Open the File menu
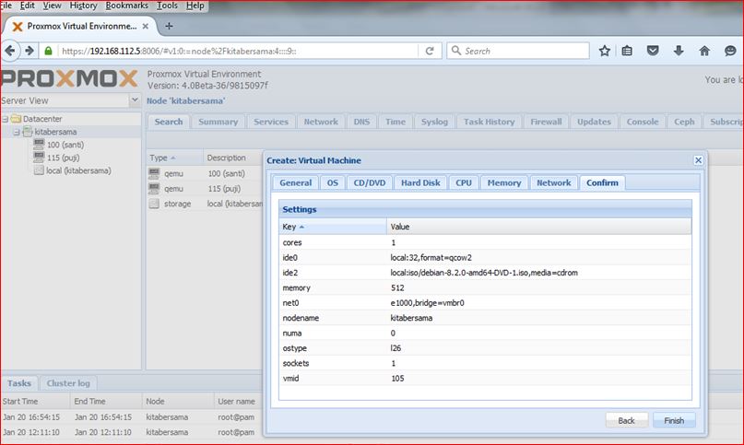Image resolution: width=744 pixels, height=445 pixels. (6, 6)
